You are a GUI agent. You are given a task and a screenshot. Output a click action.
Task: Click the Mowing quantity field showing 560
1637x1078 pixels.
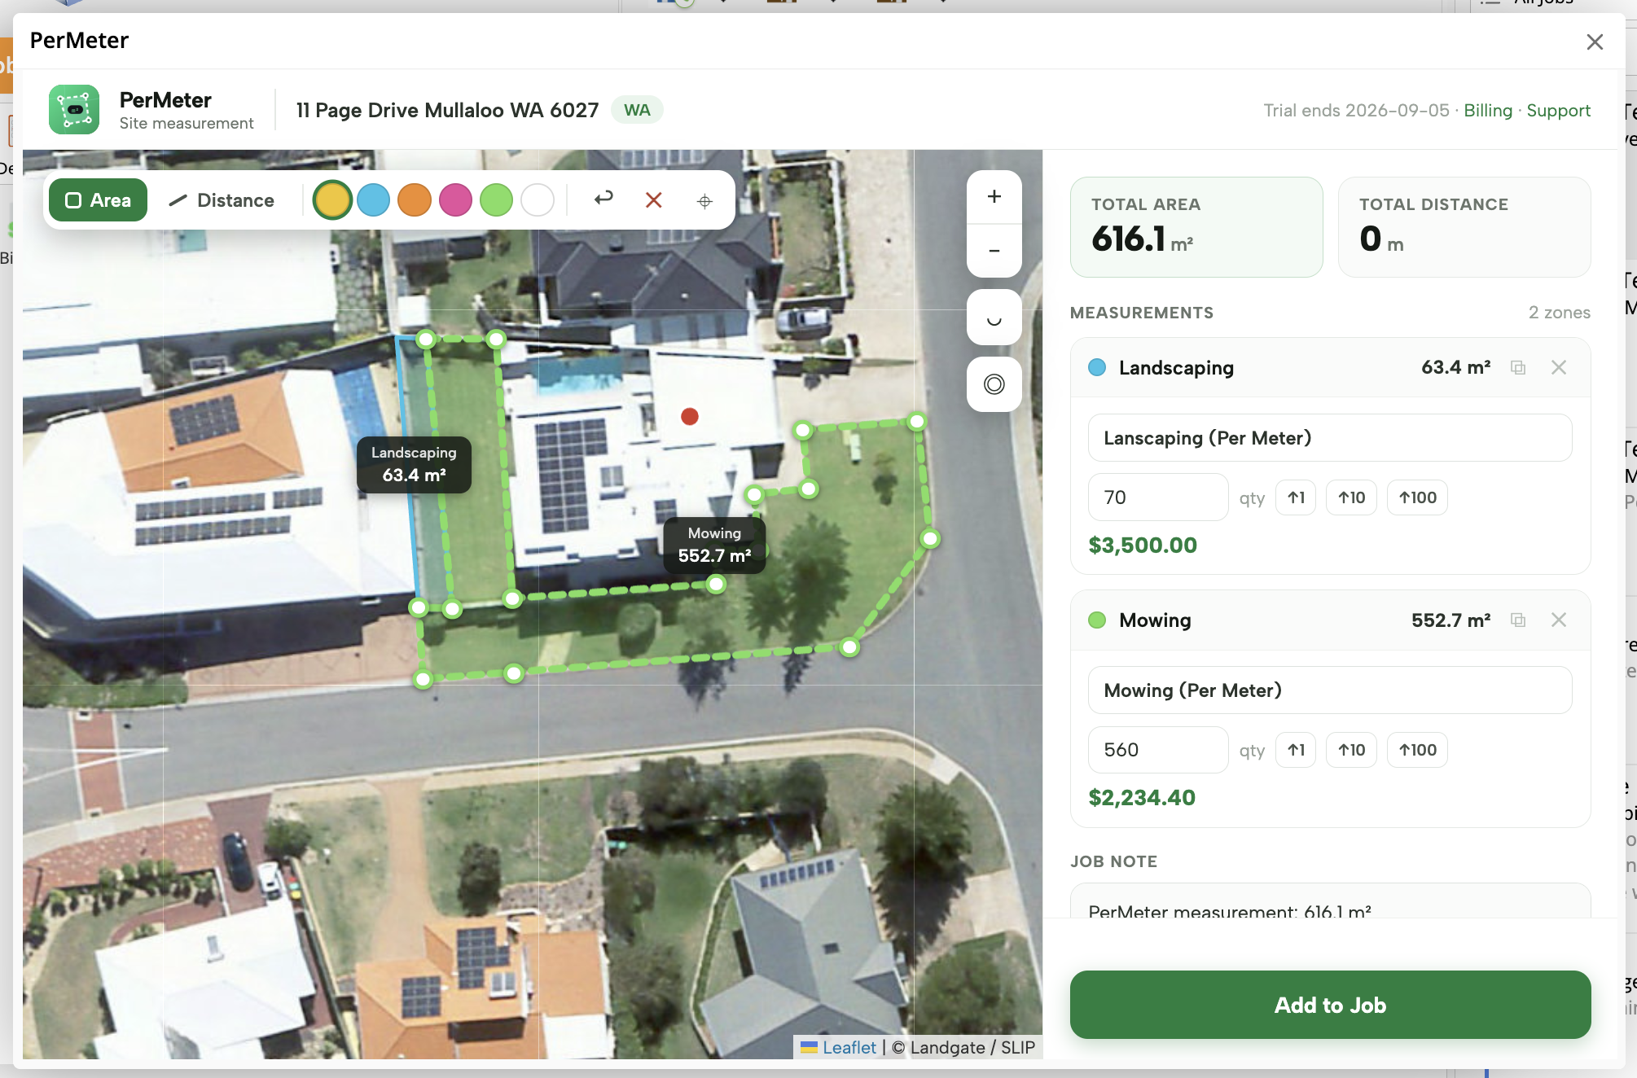1157,750
